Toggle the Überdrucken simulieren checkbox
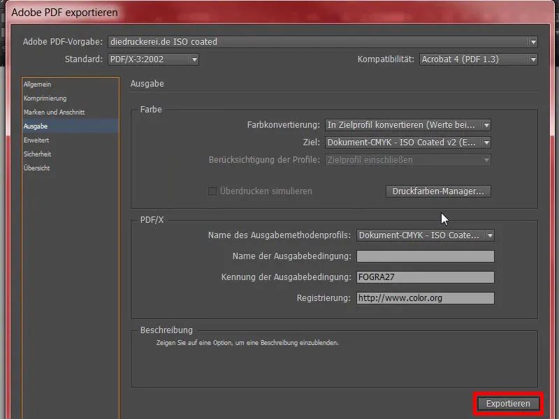The width and height of the screenshot is (559, 419). pyautogui.click(x=212, y=191)
